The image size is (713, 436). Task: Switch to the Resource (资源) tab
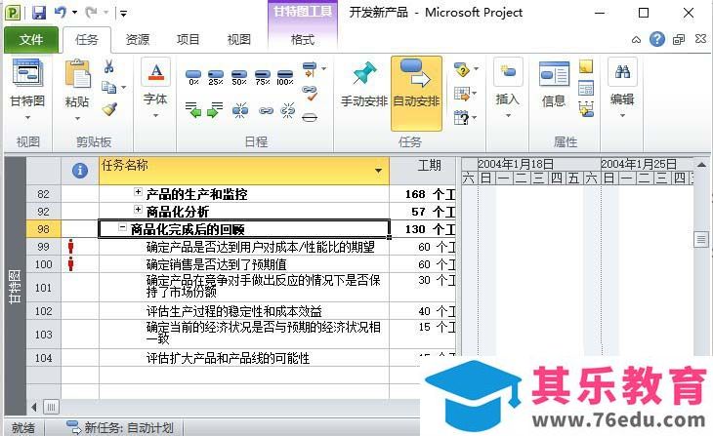138,40
